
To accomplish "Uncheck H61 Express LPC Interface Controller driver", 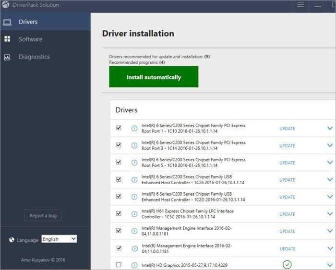I will pyautogui.click(x=119, y=213).
